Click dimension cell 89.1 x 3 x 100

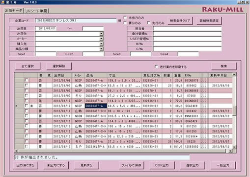click(124, 90)
